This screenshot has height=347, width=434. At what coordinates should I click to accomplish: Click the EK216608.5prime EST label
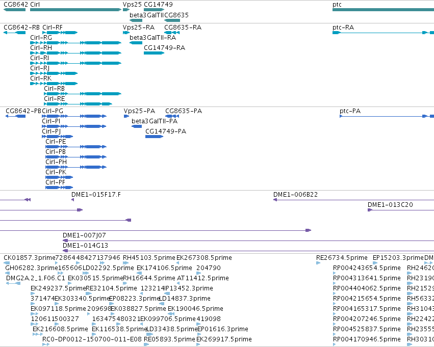pyautogui.click(x=60, y=329)
